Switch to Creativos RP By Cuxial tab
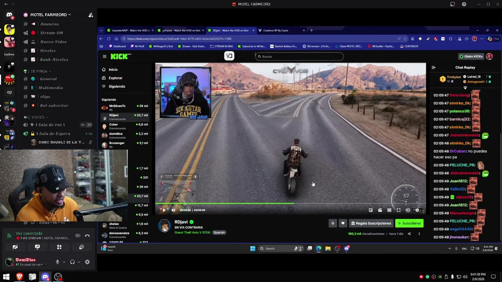Screen dimensions: 502x282 coord(281,30)
